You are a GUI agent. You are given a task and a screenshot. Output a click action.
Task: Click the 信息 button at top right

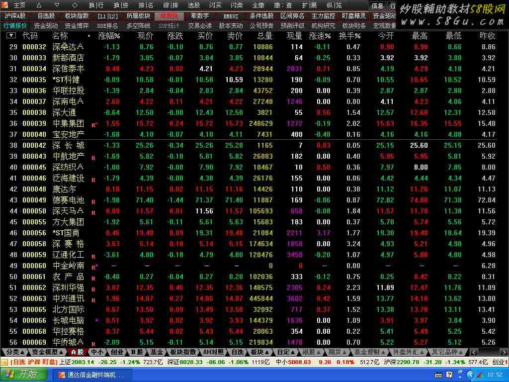(x=377, y=5)
